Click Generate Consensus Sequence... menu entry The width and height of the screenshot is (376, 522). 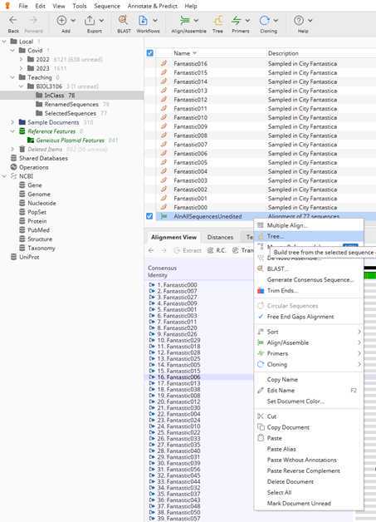point(310,279)
